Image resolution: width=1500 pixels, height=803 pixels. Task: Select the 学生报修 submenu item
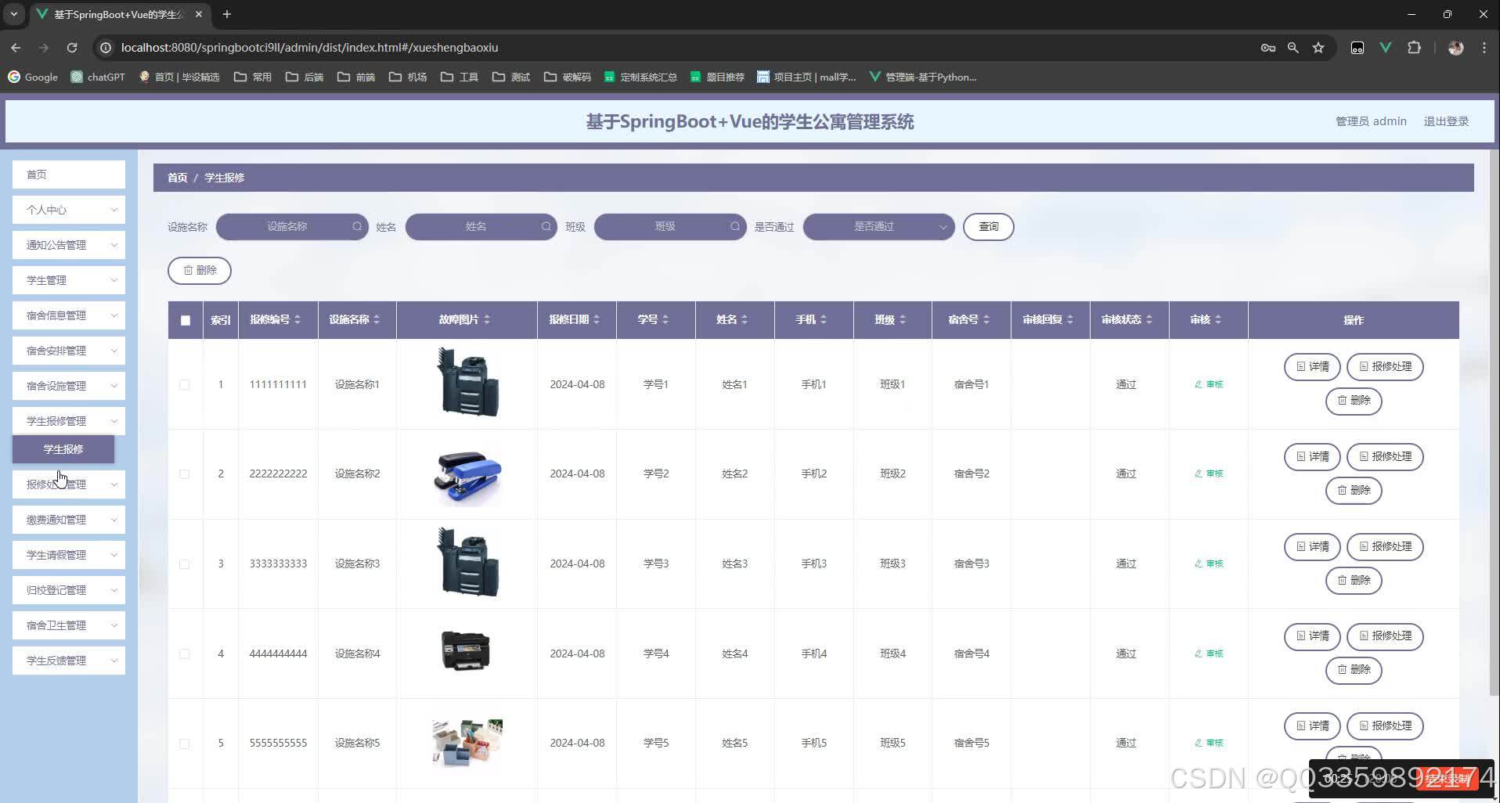coord(63,449)
